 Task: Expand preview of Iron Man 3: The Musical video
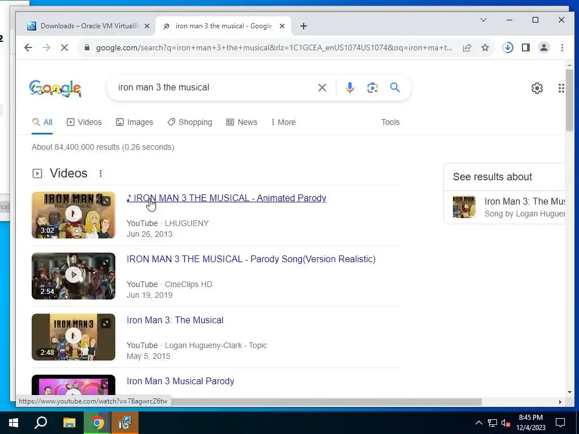(x=106, y=323)
